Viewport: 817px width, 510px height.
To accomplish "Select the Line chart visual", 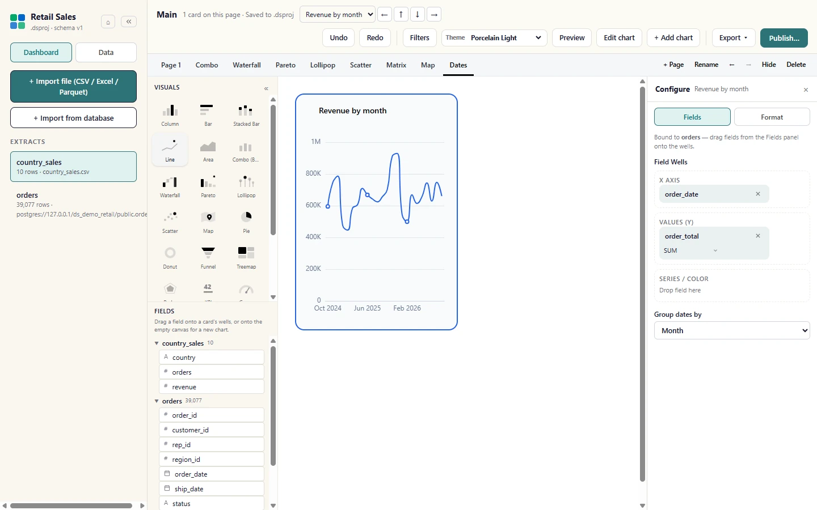I will [170, 150].
